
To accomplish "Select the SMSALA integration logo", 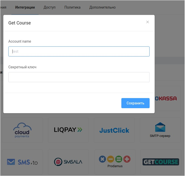I will click(x=68, y=162).
